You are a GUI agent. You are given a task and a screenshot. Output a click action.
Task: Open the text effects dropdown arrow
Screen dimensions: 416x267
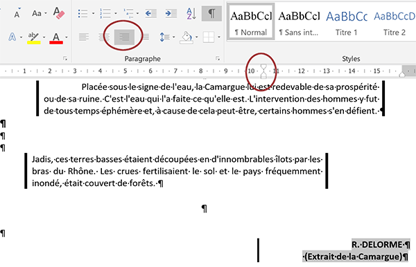[21, 37]
